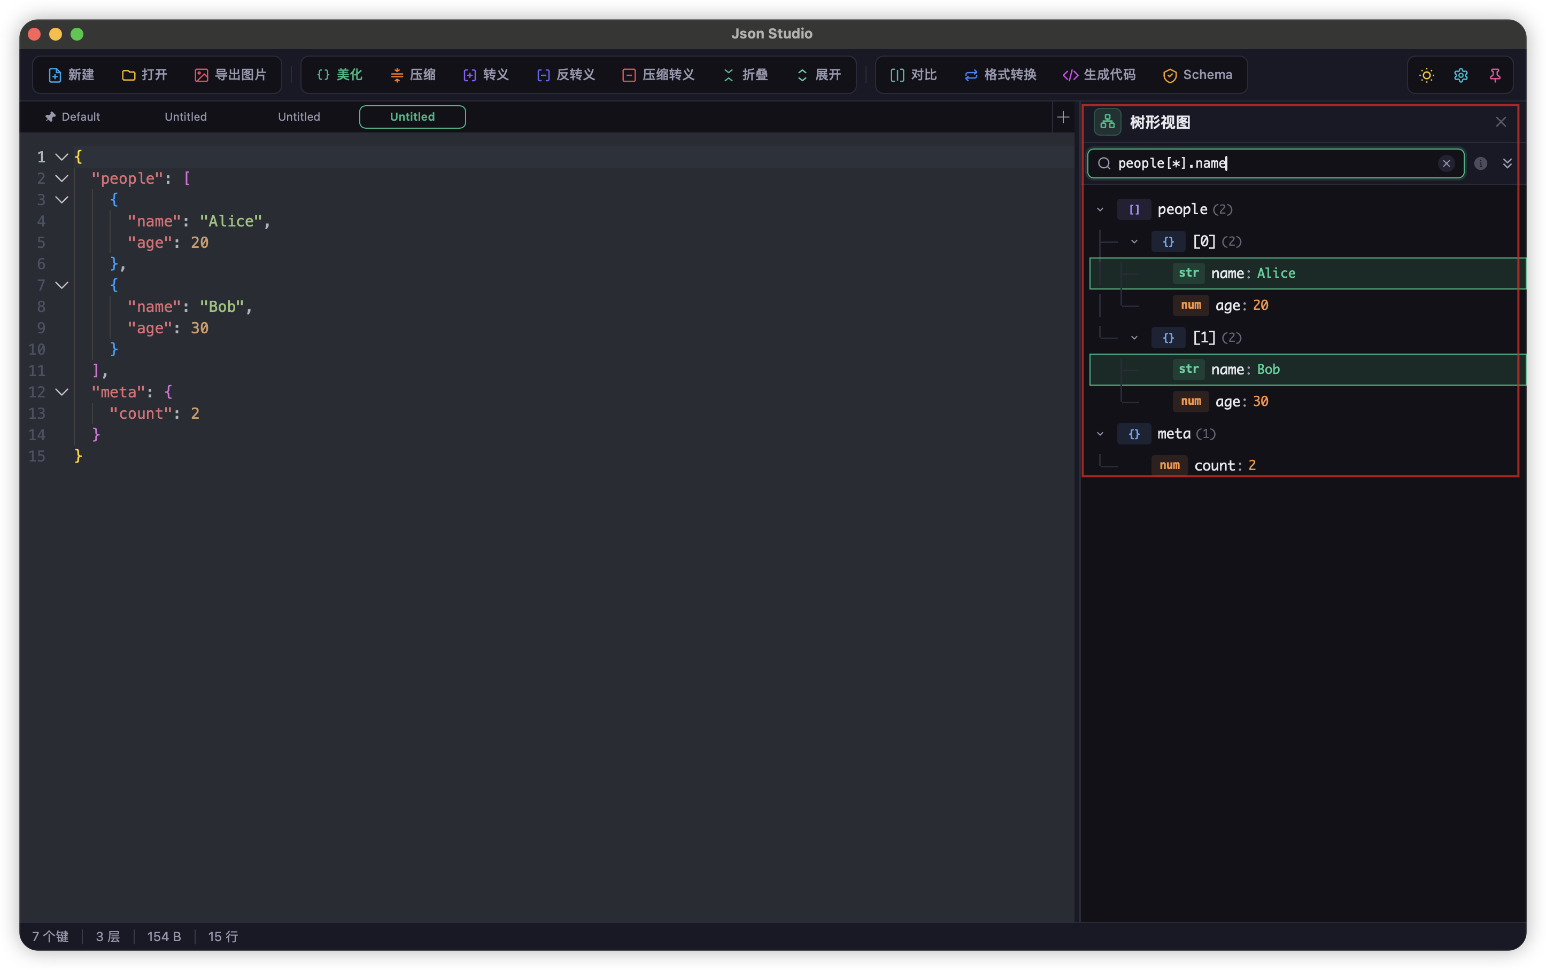Collapse the people array node
The height and width of the screenshot is (970, 1546).
[1101, 209]
